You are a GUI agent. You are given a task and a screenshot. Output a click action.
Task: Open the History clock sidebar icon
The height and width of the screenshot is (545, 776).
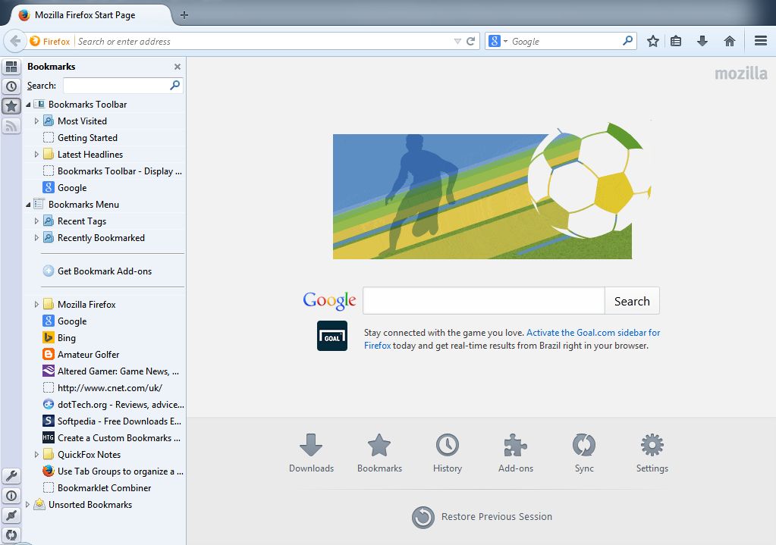(x=11, y=86)
